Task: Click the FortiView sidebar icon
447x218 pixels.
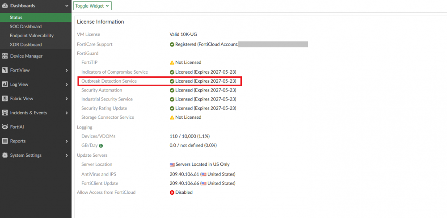Action: pyautogui.click(x=4, y=71)
